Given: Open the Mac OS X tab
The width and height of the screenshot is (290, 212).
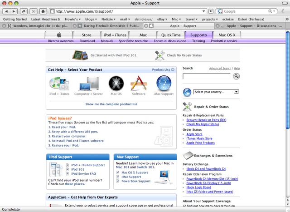Looking at the screenshot, I should pyautogui.click(x=227, y=35).
